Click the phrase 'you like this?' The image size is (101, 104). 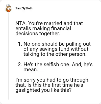coord(56,90)
